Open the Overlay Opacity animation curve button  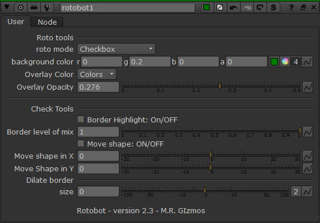(307, 87)
